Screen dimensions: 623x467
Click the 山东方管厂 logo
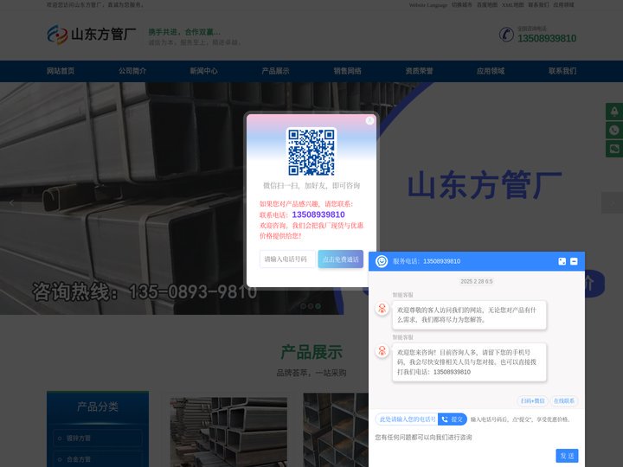[x=92, y=34]
